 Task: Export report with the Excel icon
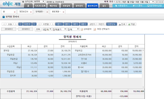coord(131,24)
